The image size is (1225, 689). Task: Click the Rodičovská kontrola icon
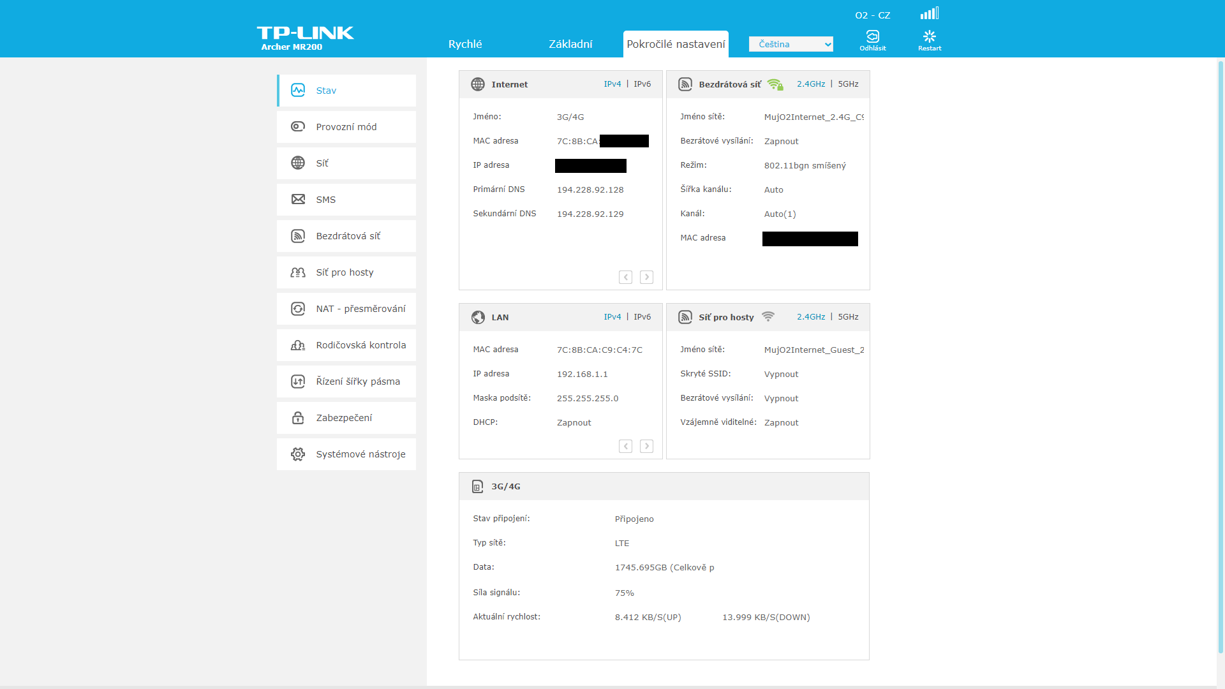298,345
